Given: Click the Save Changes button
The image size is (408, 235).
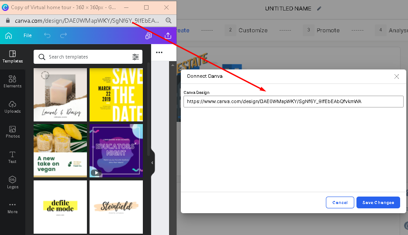Looking at the screenshot, I should 378,203.
